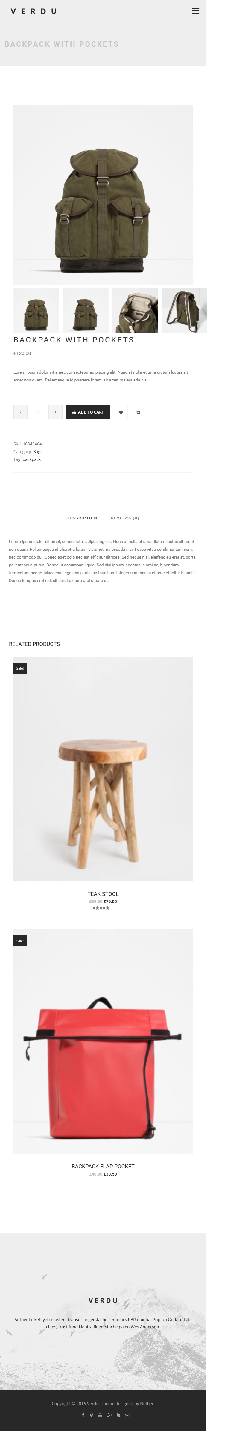This screenshot has height=1431, width=251.
Task: Click the compare arrows icon
Action: coord(139,412)
